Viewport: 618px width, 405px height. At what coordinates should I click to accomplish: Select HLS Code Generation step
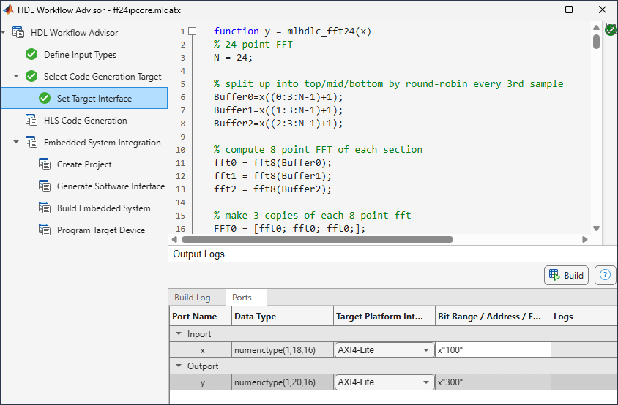(86, 121)
